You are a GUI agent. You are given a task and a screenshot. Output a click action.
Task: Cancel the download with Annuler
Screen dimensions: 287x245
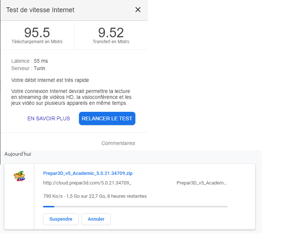coord(96,219)
